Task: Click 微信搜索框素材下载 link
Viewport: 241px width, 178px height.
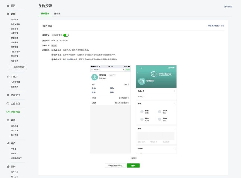Action: pos(216,26)
